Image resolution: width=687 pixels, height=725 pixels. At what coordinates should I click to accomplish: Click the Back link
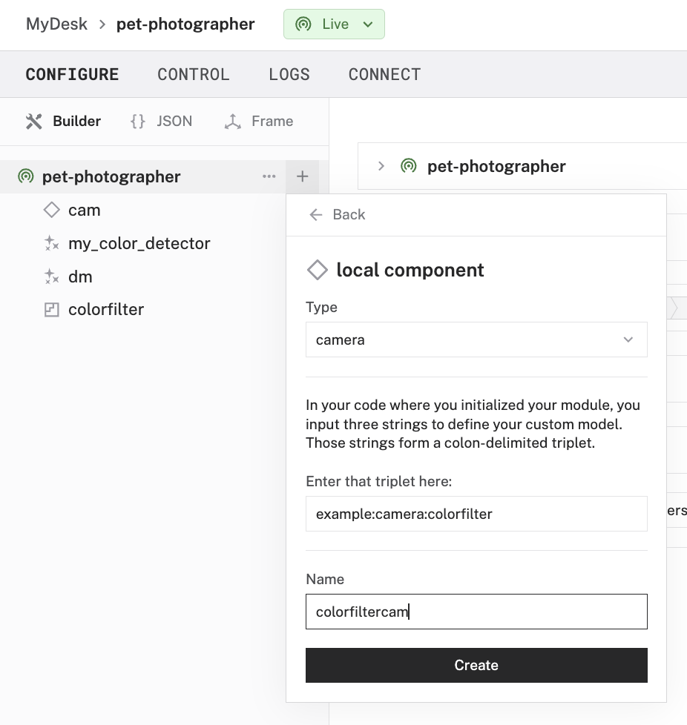coord(349,214)
